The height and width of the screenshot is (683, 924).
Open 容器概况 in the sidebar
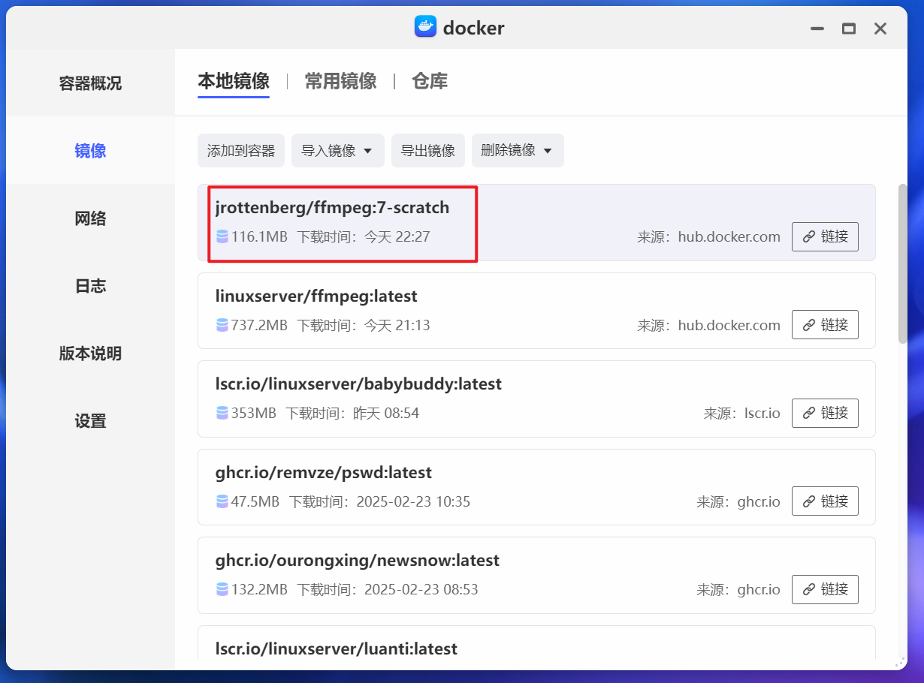coord(90,83)
